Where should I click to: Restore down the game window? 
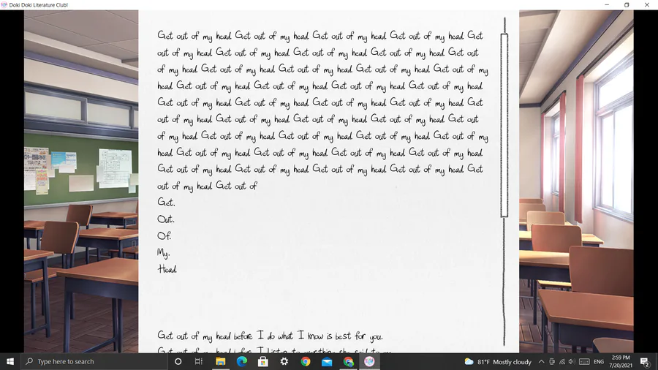point(627,4)
